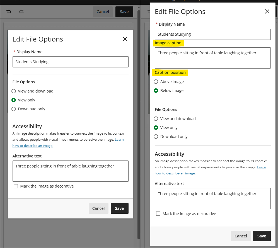Click the redo arrow icon in left toolbar

(x=21, y=11)
